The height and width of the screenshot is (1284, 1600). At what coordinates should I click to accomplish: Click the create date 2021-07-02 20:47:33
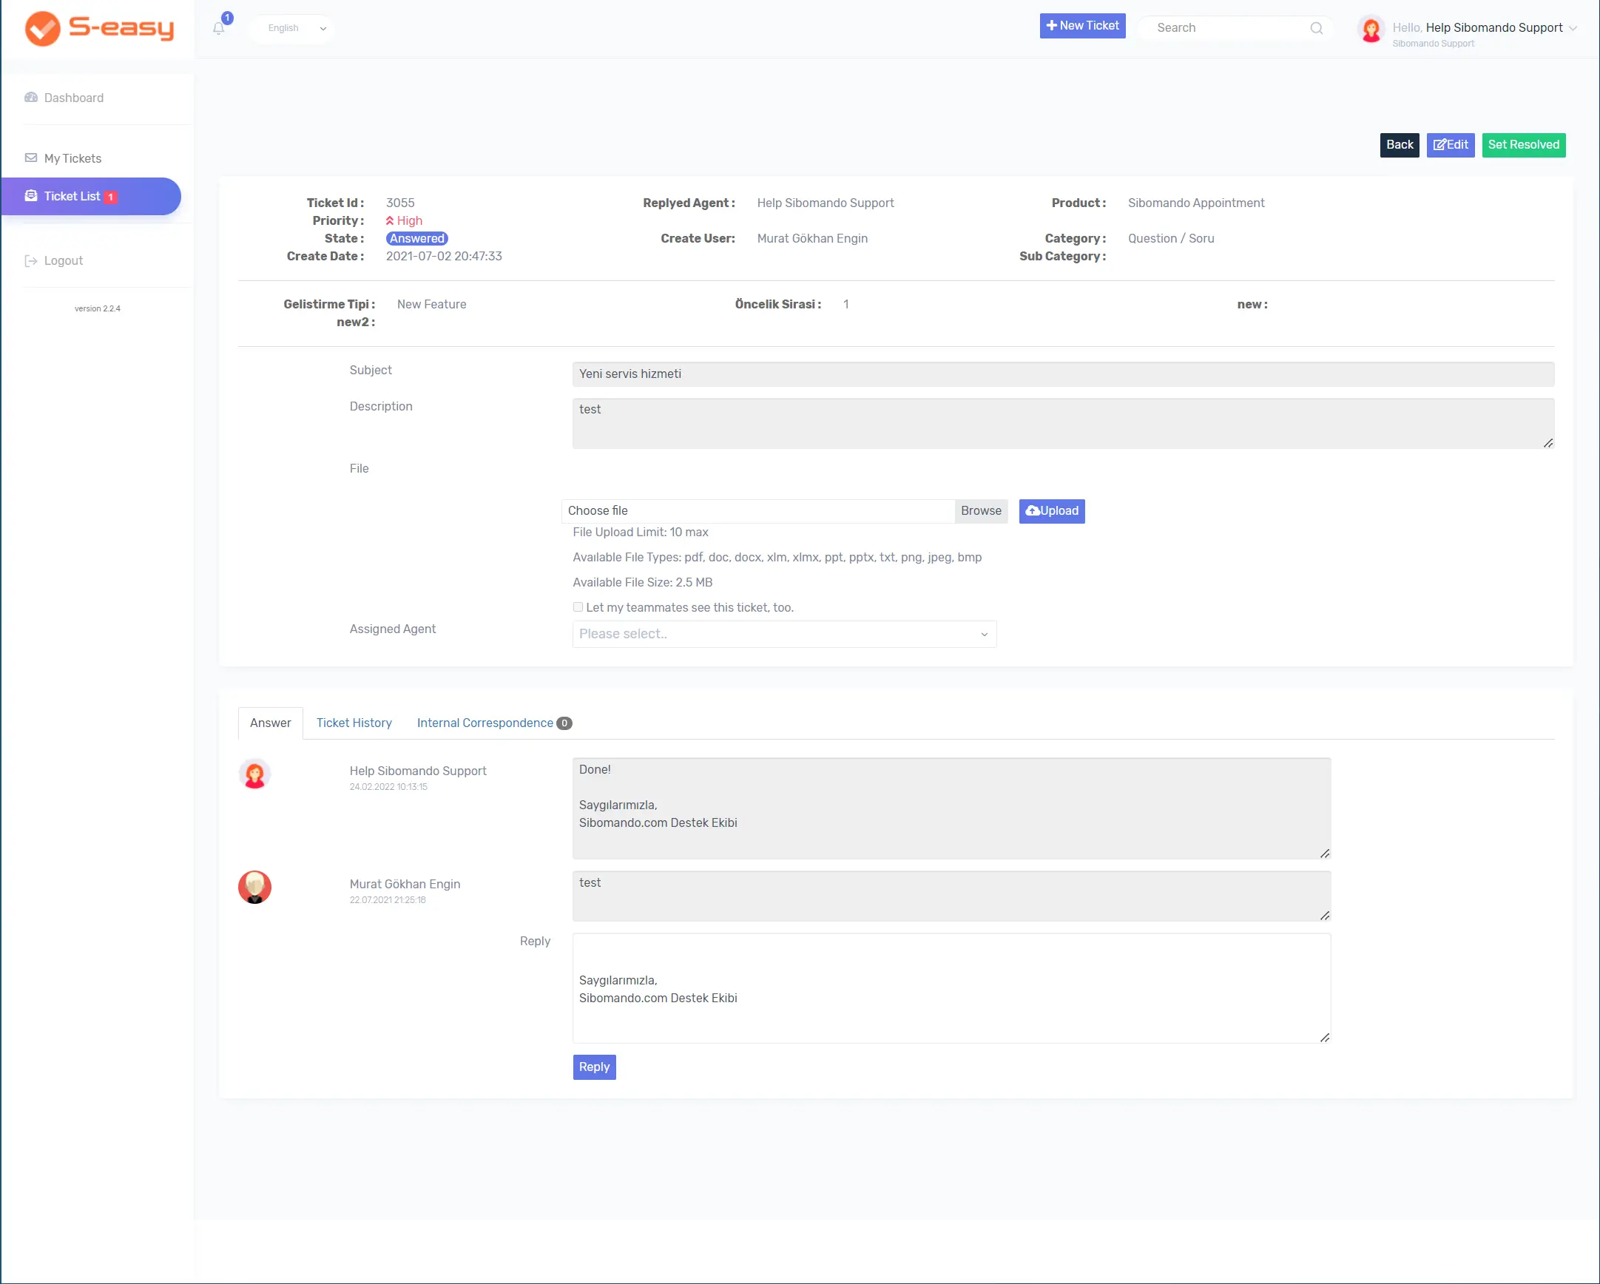444,256
